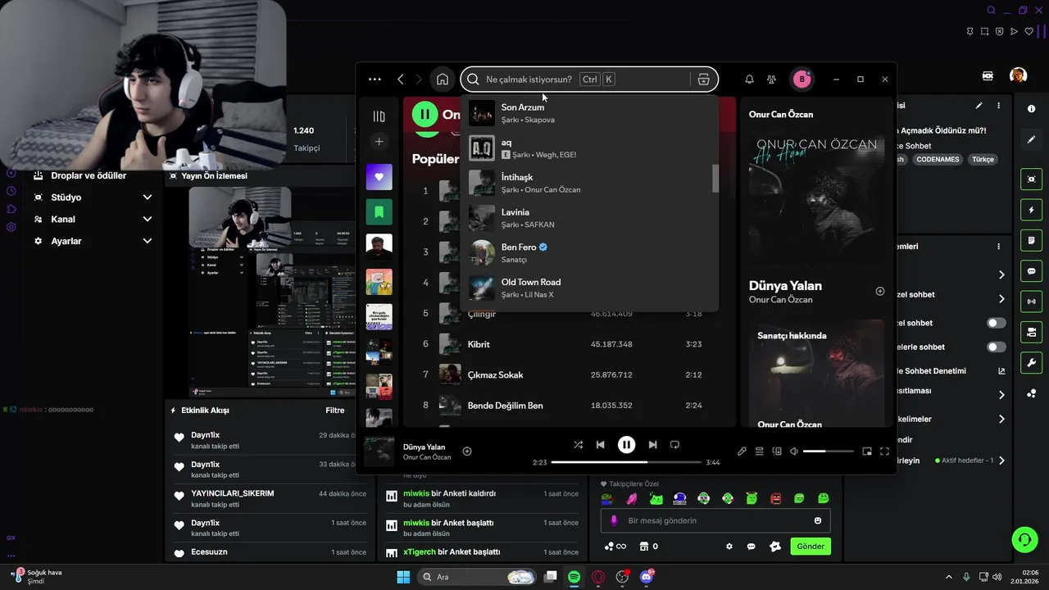Expand the Aktif hedefler row chevron
The height and width of the screenshot is (590, 1049).
click(1001, 461)
